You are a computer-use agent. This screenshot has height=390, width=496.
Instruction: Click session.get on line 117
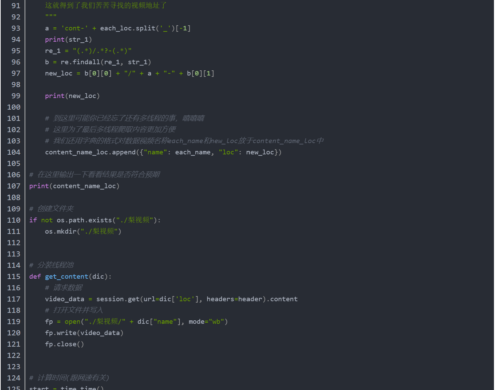point(118,299)
